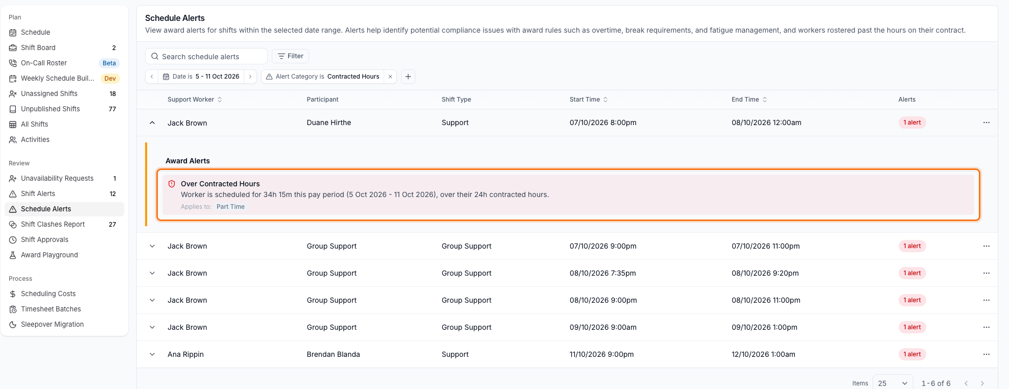Add a new filter with plus button
Viewport: 1009px width, 389px height.
click(x=408, y=77)
